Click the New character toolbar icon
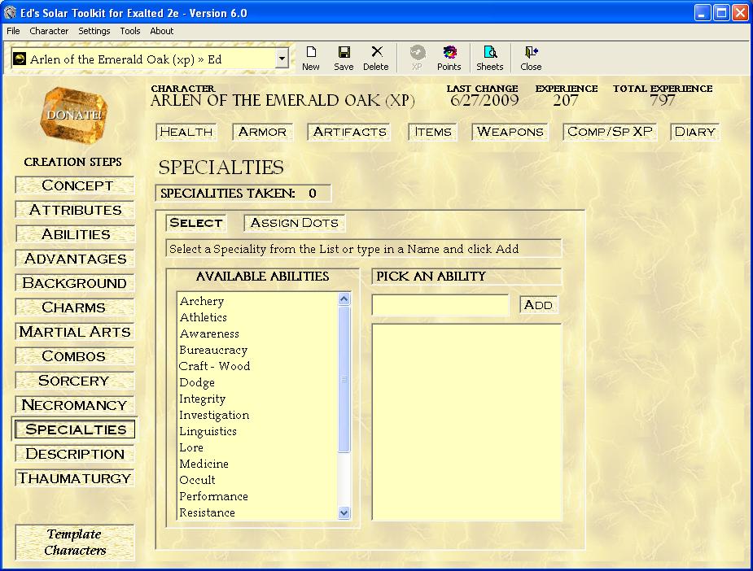This screenshot has width=753, height=571. [311, 58]
